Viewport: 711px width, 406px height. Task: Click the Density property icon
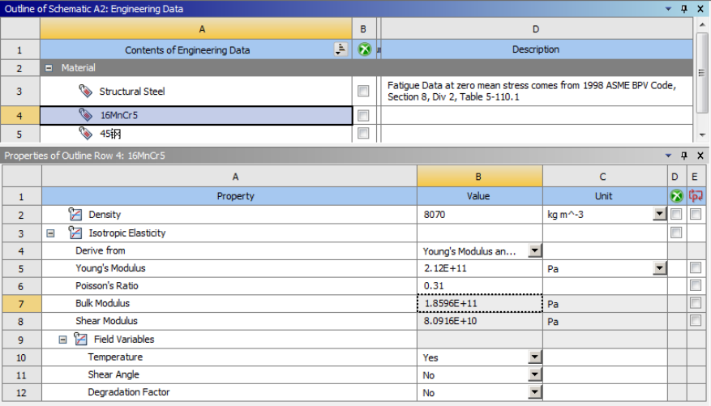coord(75,214)
